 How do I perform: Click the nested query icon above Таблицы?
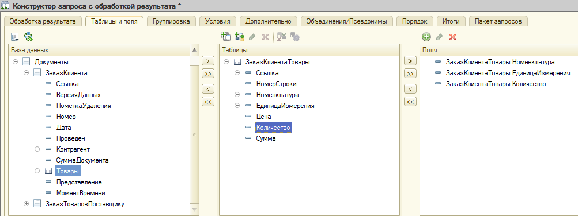(239, 36)
